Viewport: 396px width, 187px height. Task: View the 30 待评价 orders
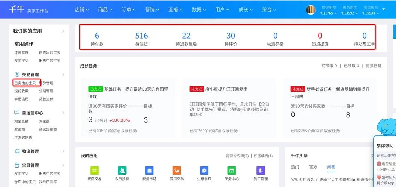231,39
